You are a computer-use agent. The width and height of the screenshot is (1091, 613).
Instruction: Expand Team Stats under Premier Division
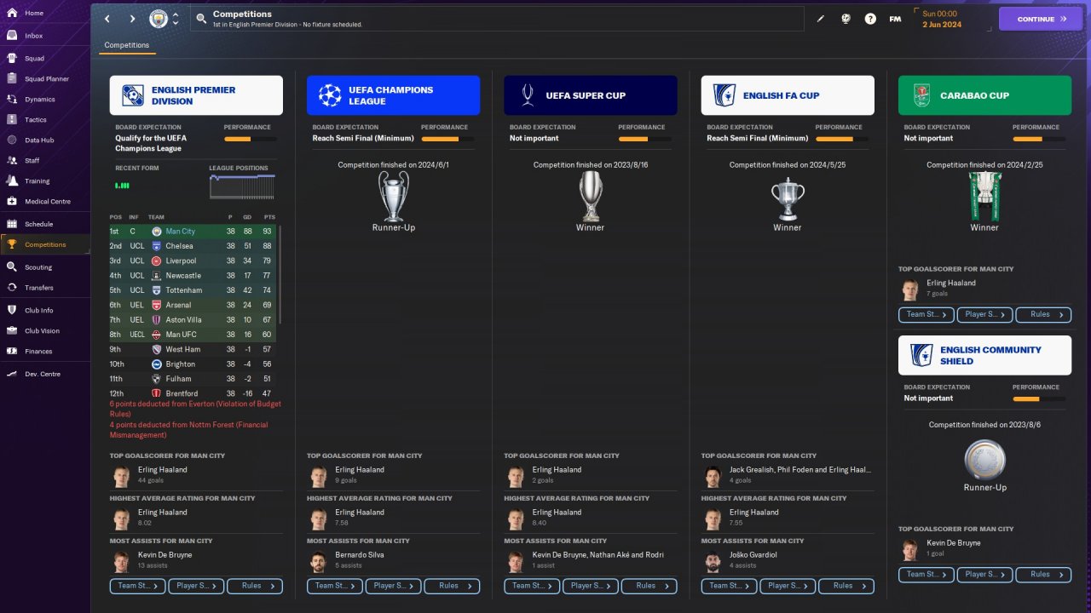(137, 586)
